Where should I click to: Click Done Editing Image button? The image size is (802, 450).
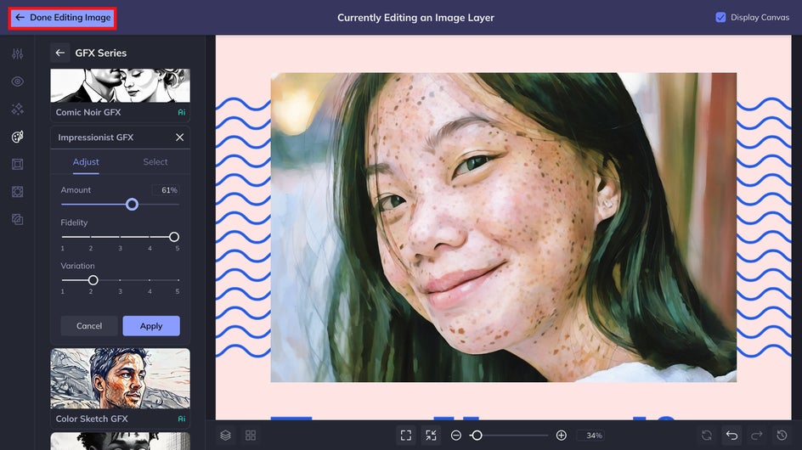(63, 17)
